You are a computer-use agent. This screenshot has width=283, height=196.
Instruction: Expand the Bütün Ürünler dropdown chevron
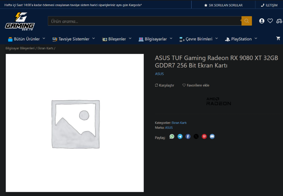pyautogui.click(x=44, y=38)
